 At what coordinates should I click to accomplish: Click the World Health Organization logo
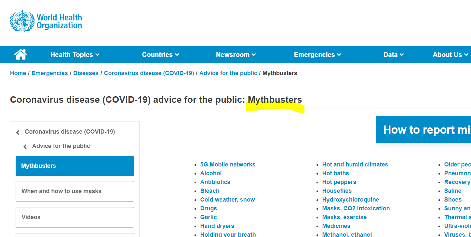coord(46,21)
